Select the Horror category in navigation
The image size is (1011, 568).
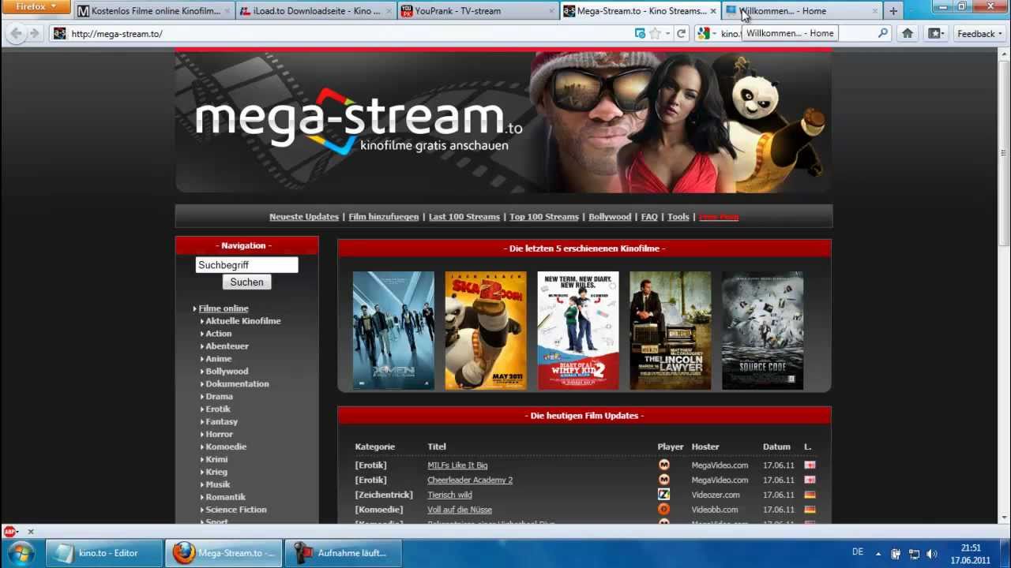(220, 435)
